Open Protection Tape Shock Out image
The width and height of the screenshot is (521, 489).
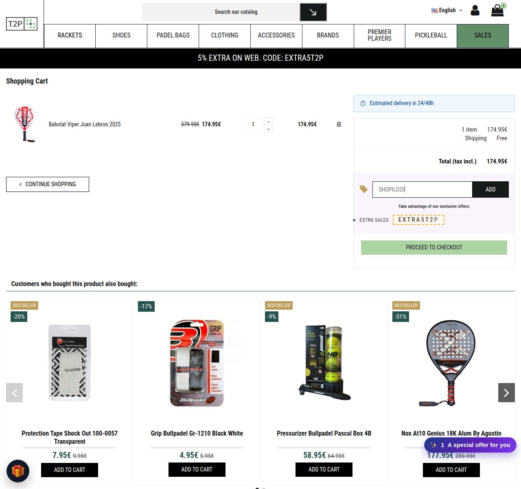(70, 363)
